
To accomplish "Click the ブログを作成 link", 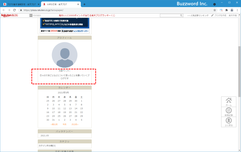I will pyautogui.click(x=219, y=16).
